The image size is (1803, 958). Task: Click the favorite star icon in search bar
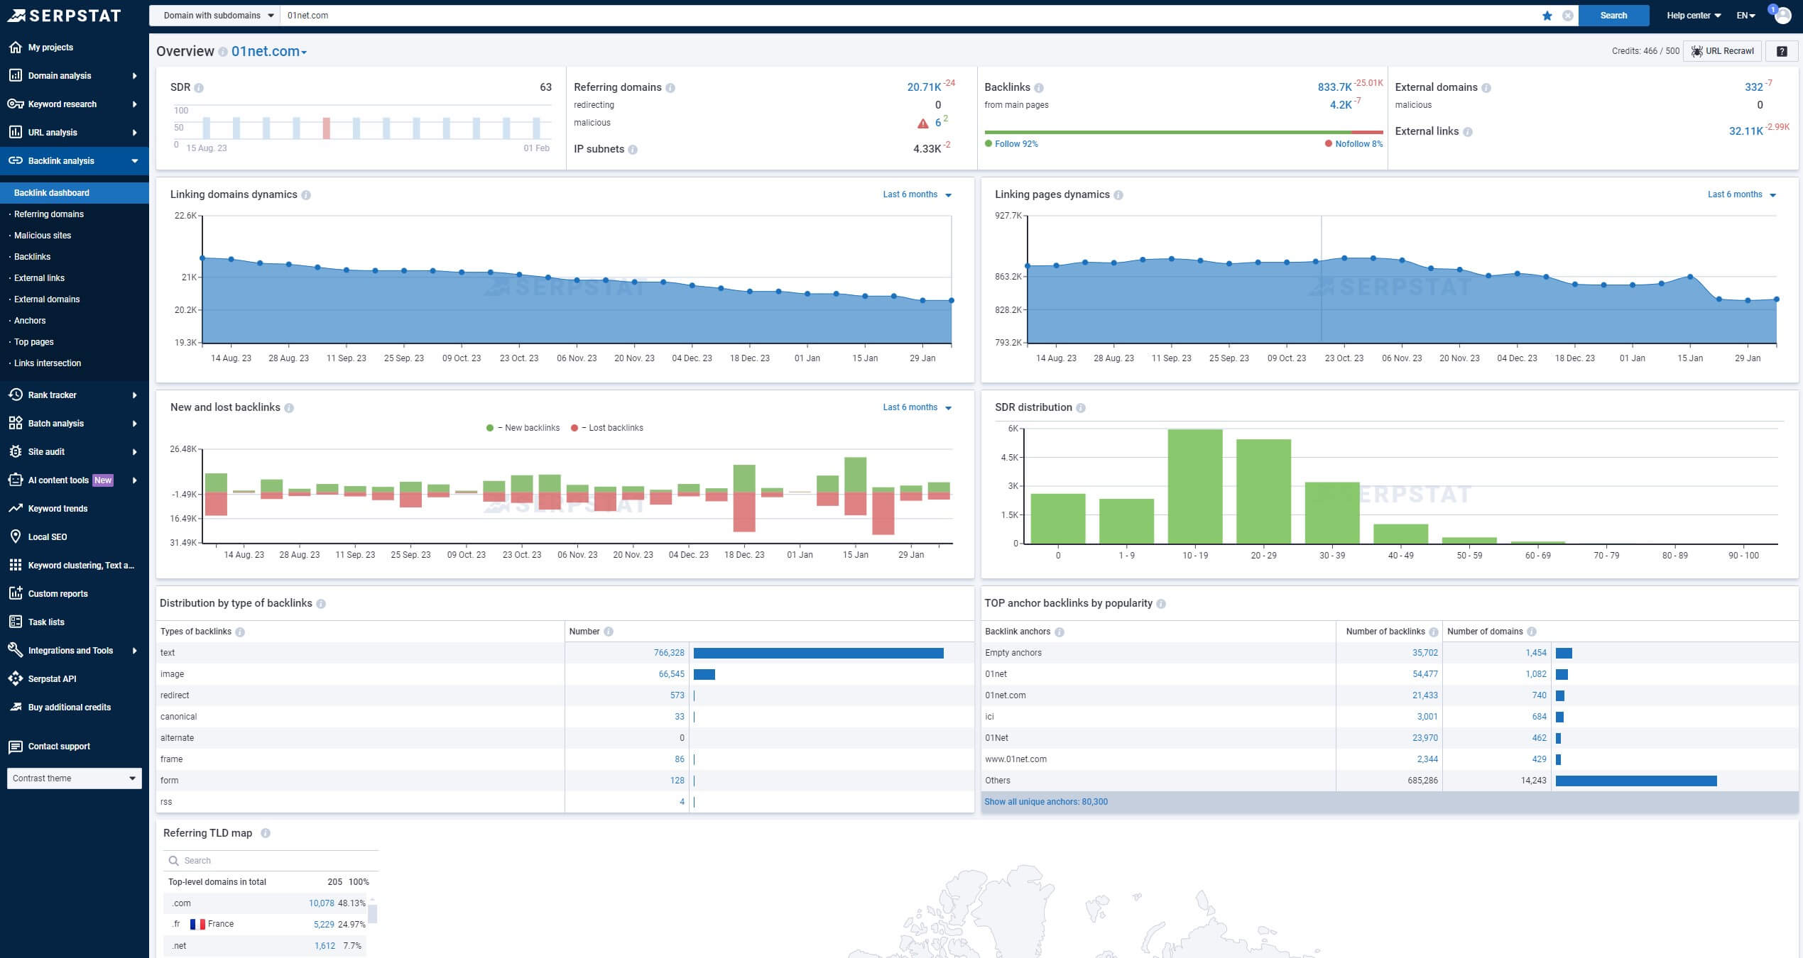pos(1547,16)
